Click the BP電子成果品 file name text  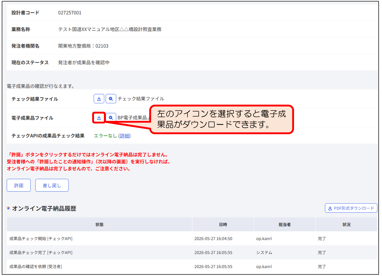134,118
